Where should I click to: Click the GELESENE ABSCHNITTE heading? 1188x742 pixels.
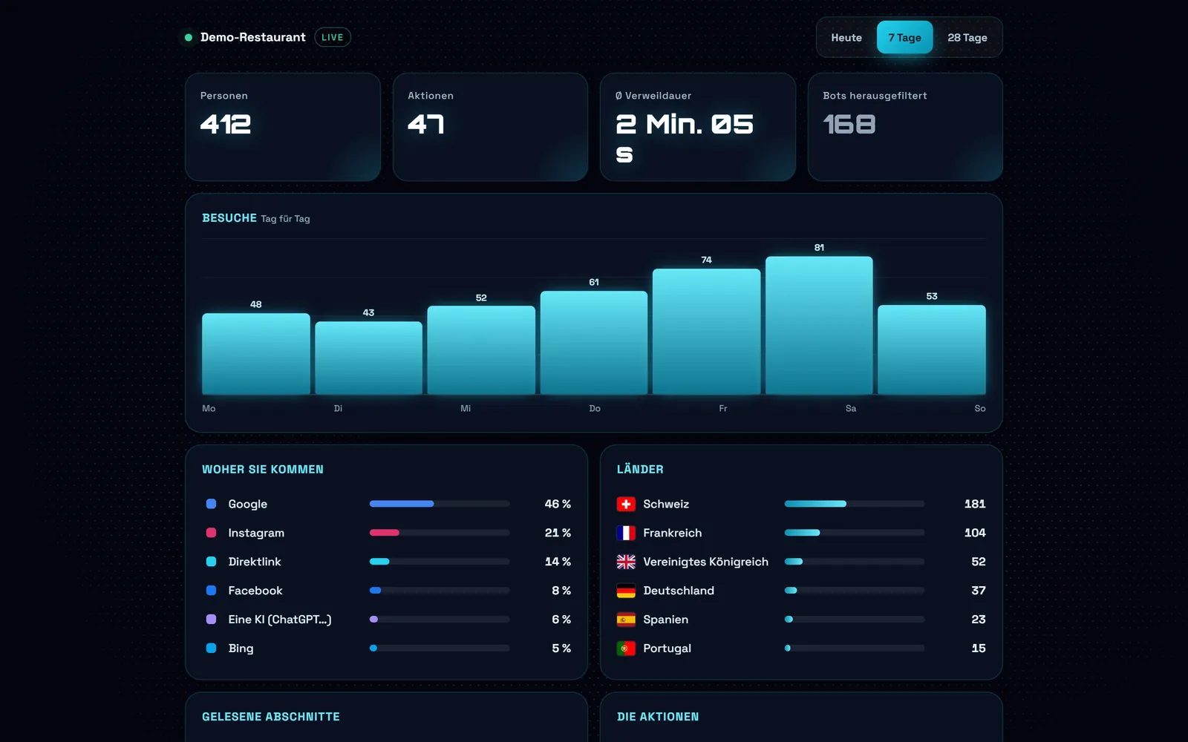271,717
